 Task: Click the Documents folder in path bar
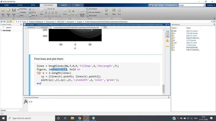tap(50, 22)
